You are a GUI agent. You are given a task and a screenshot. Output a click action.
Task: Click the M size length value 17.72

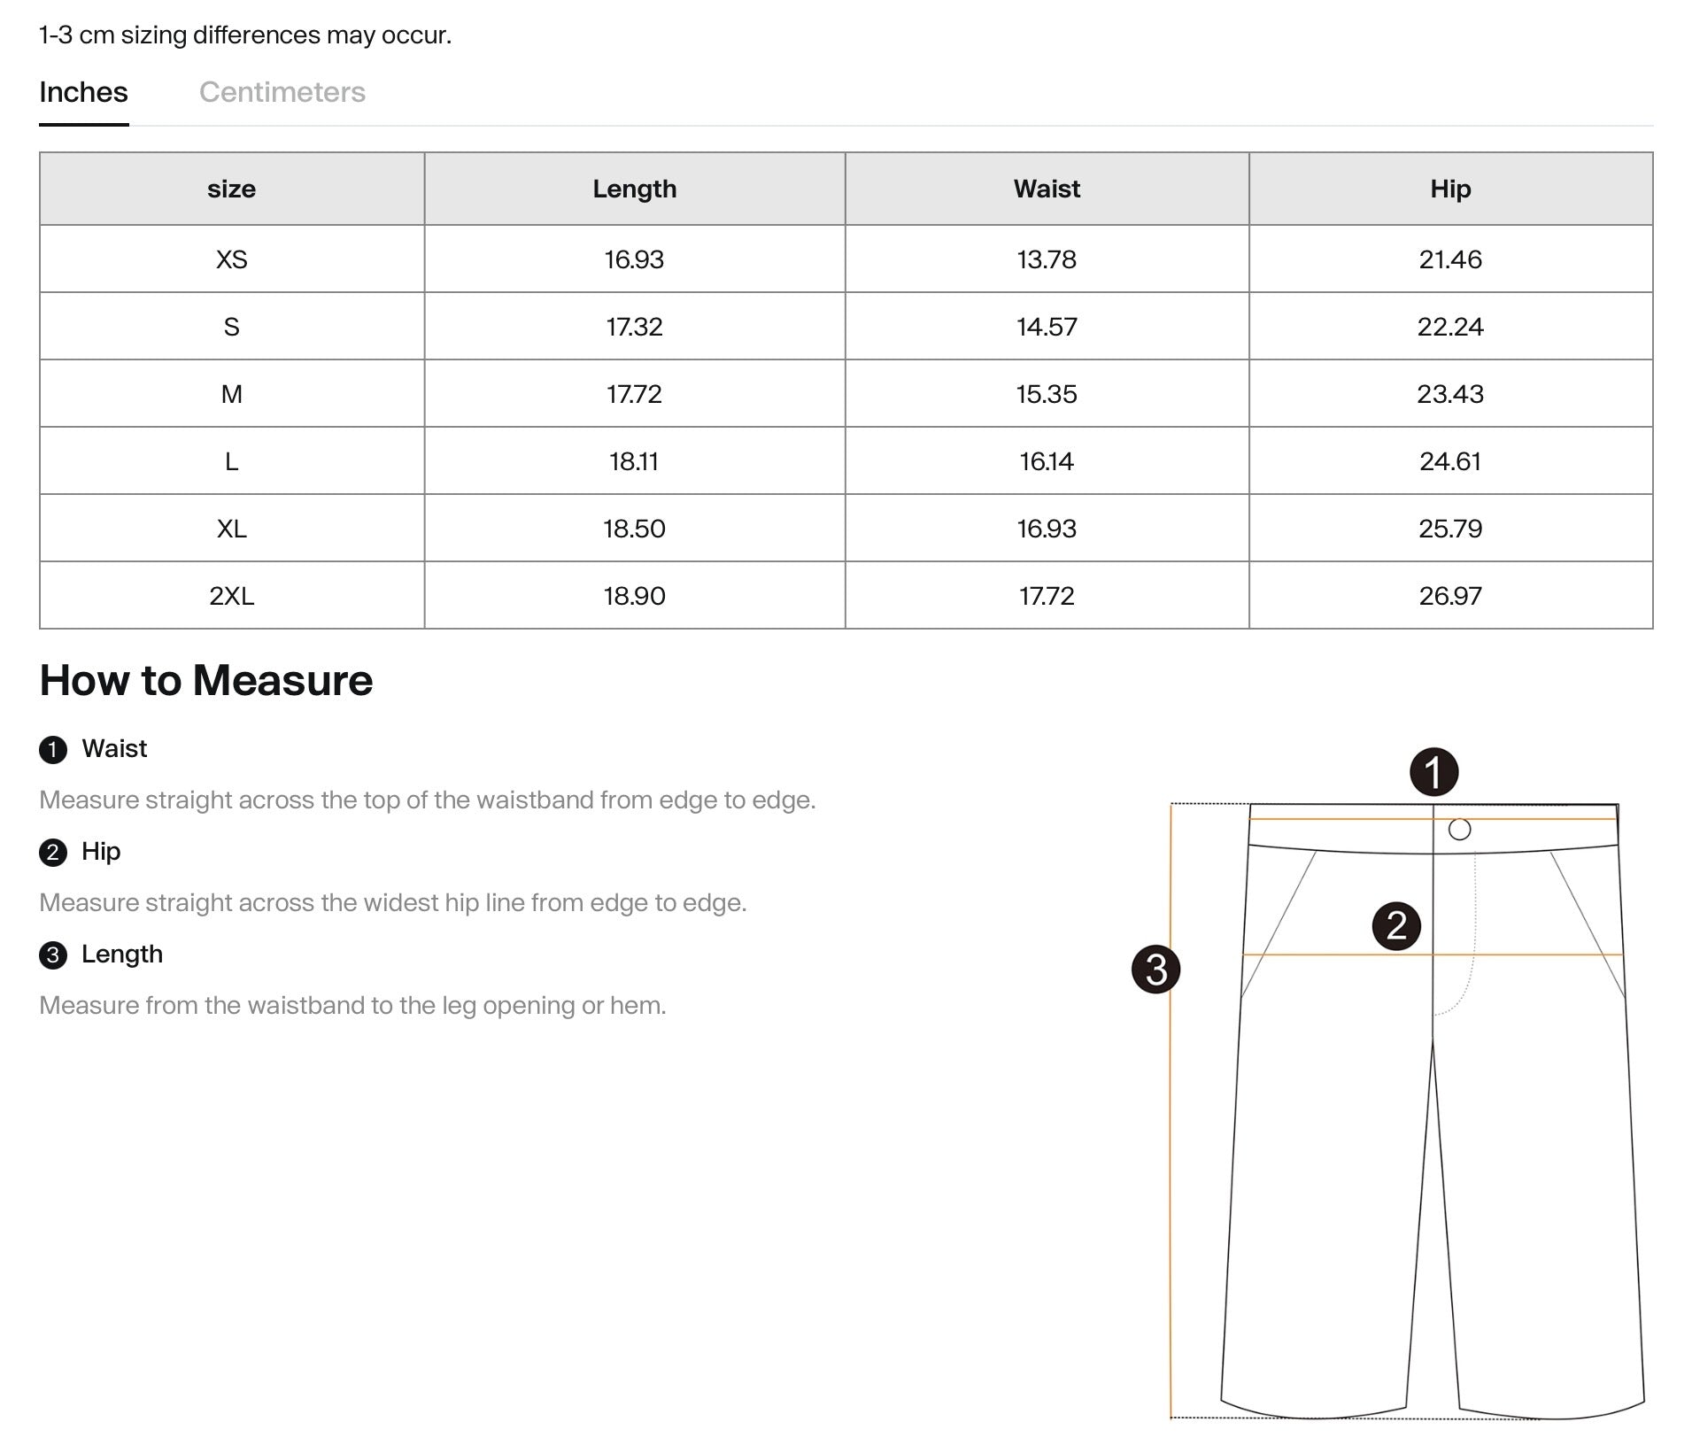point(634,394)
